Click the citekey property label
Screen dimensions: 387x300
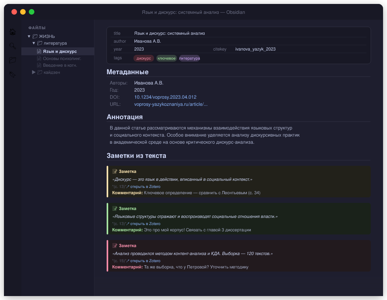click(x=220, y=49)
